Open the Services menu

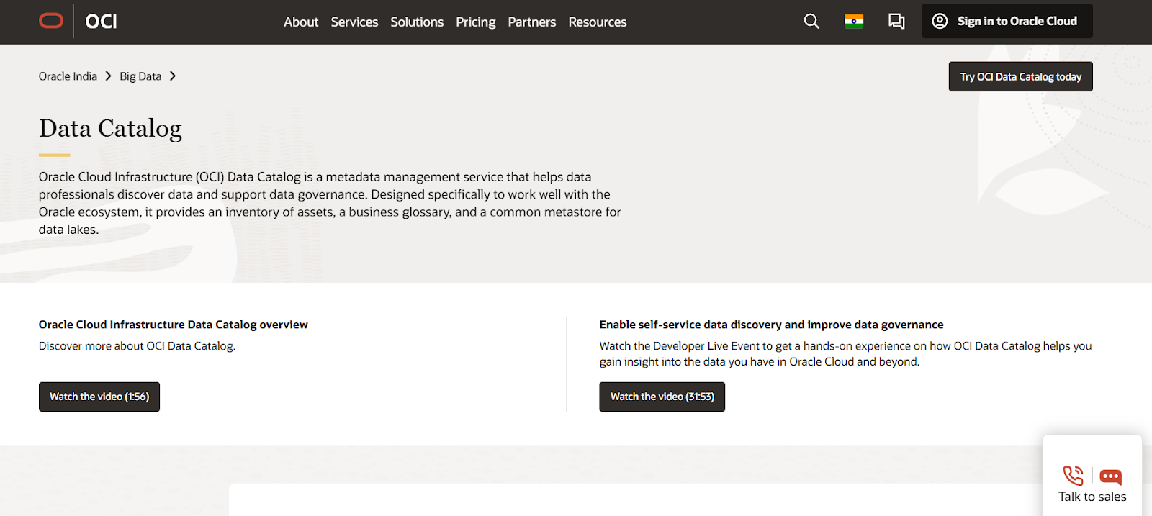[354, 22]
